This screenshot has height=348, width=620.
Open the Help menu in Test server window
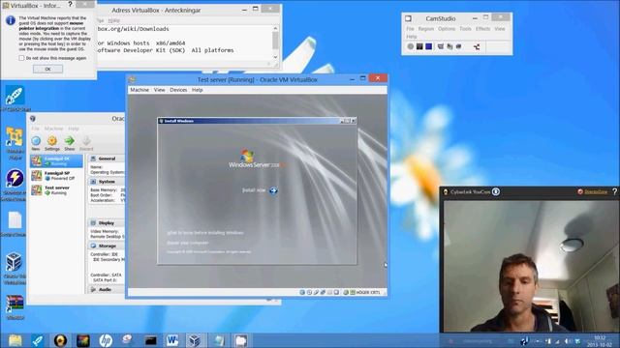tap(198, 90)
